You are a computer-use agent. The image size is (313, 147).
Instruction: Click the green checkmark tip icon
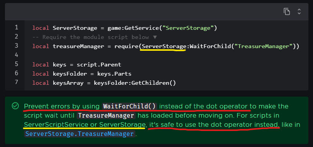click(15, 106)
